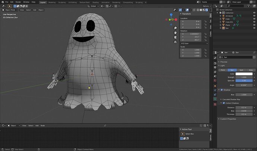The width and height of the screenshot is (257, 151).
Task: Disable the Shadow checkbox
Action: (x=222, y=90)
